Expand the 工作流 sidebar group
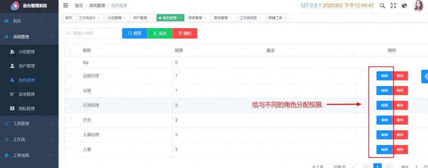Screen dimensions: 428x168 (29, 139)
